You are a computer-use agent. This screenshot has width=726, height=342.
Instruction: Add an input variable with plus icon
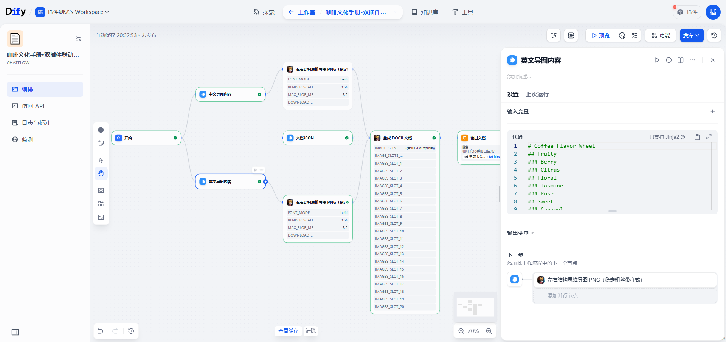(x=713, y=111)
